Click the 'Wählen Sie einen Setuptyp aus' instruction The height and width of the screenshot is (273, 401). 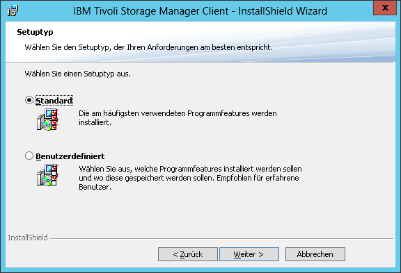78,74
